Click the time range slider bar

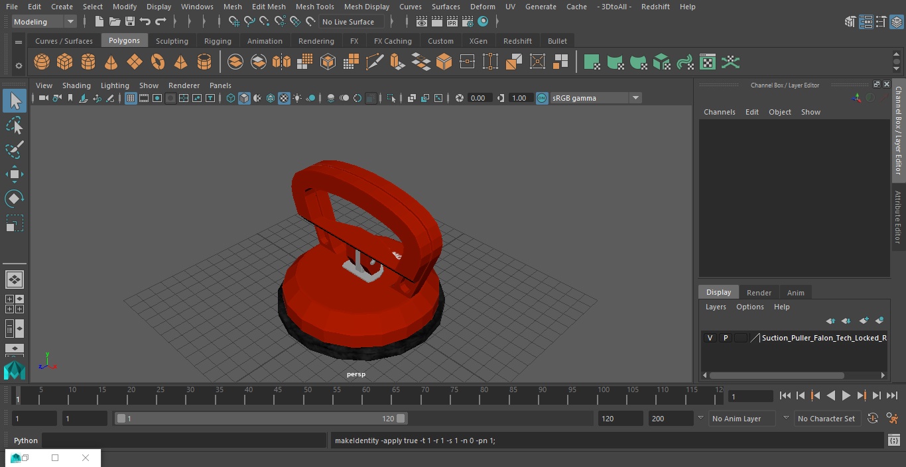click(261, 419)
